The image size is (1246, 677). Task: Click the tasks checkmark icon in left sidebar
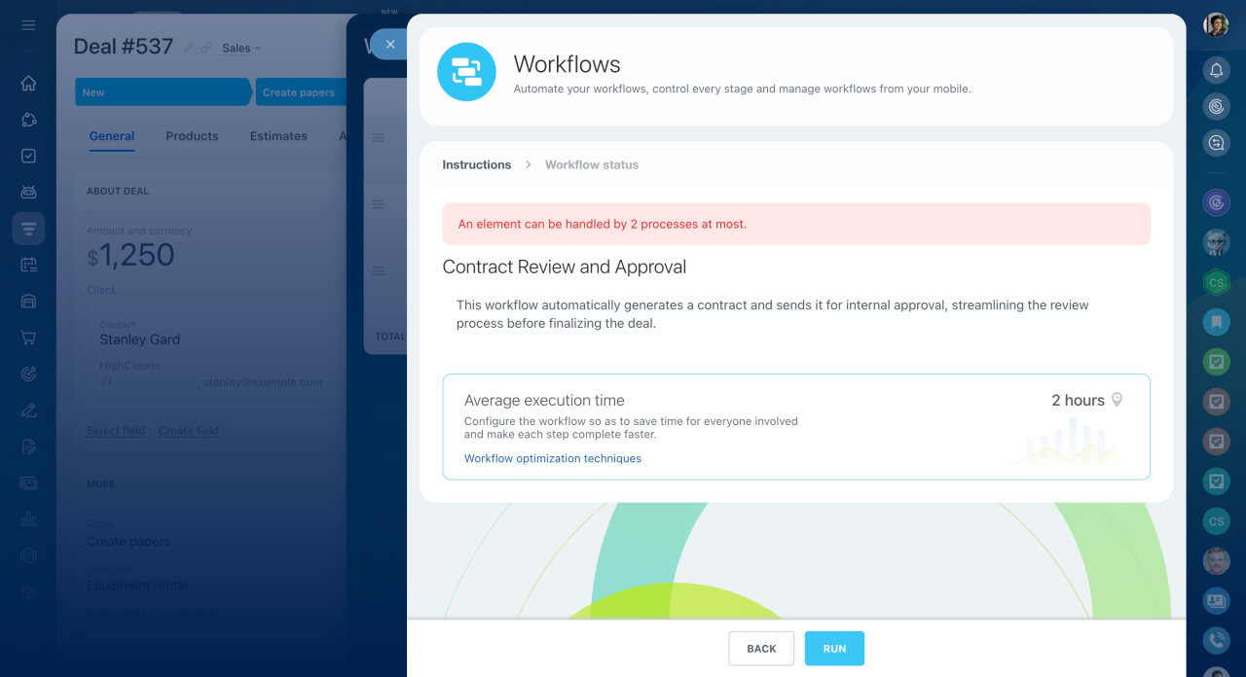point(28,156)
